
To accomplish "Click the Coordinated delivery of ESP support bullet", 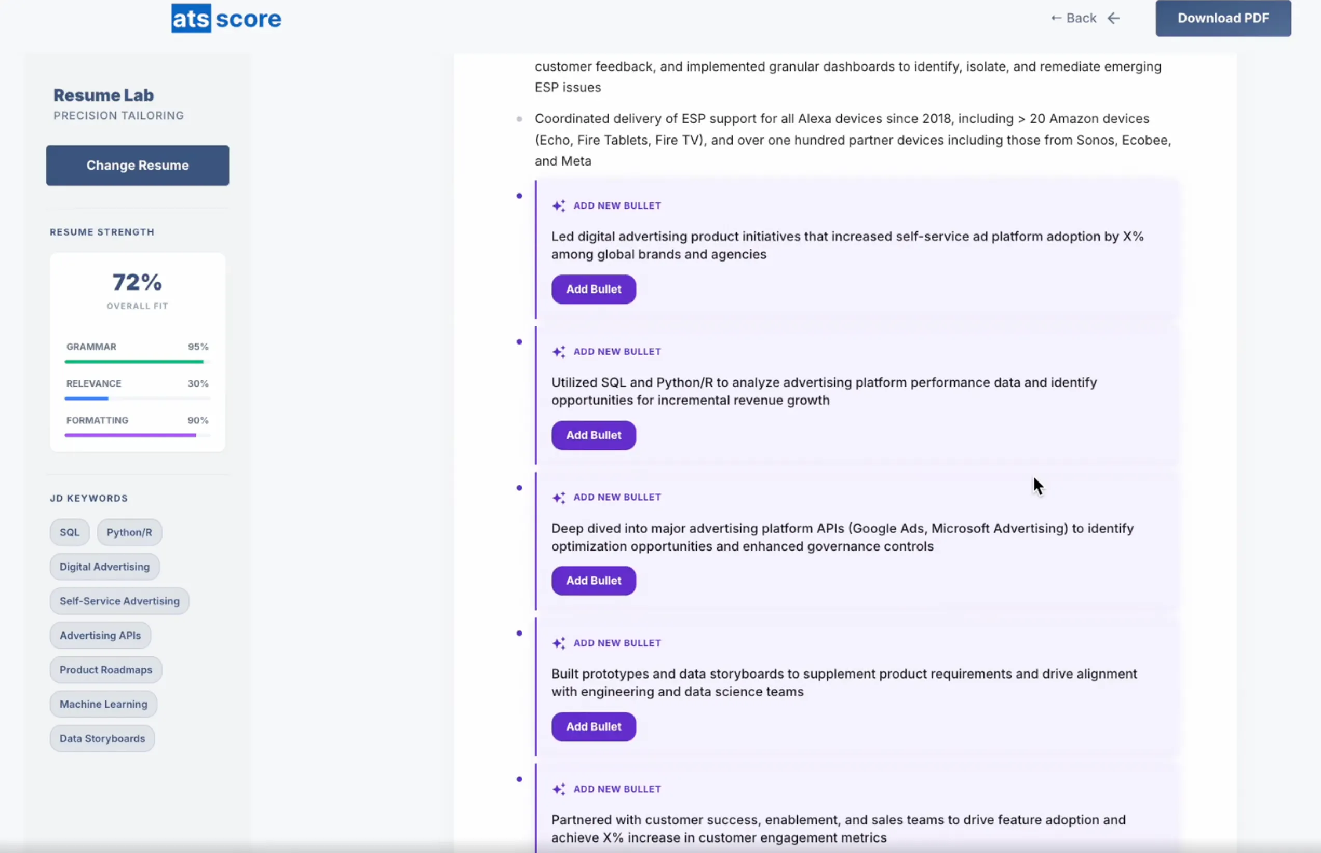I will coord(853,140).
